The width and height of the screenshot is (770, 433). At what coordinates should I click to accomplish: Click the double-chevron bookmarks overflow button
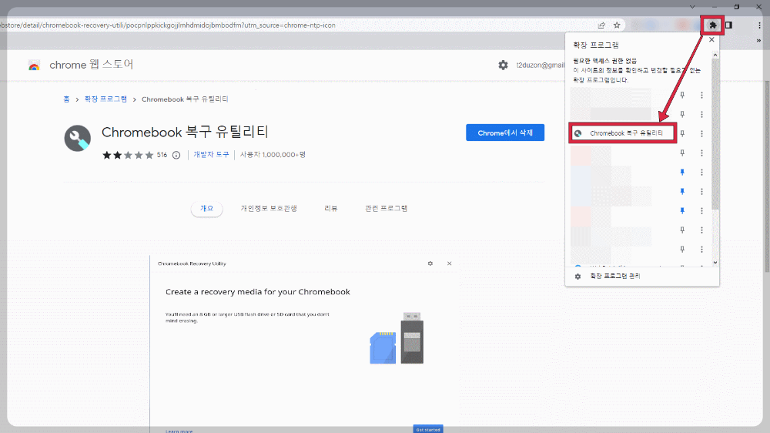[x=758, y=40]
